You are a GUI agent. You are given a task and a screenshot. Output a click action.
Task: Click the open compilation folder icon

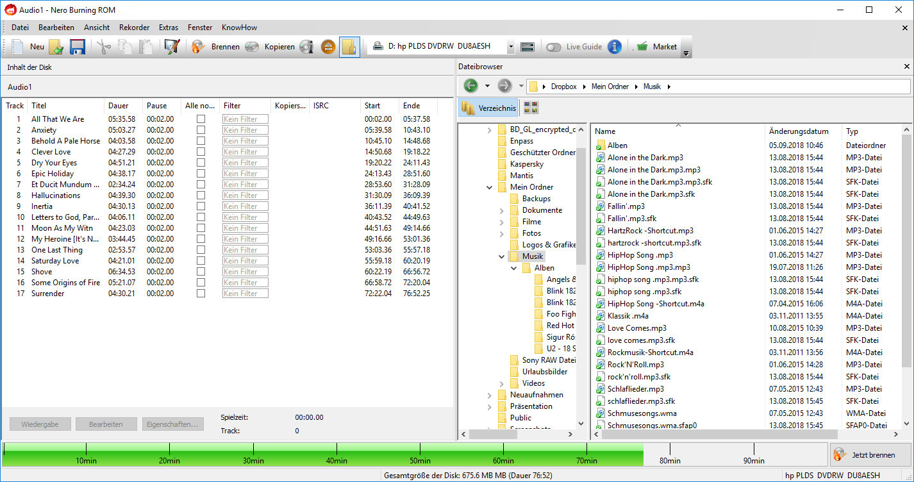click(56, 47)
